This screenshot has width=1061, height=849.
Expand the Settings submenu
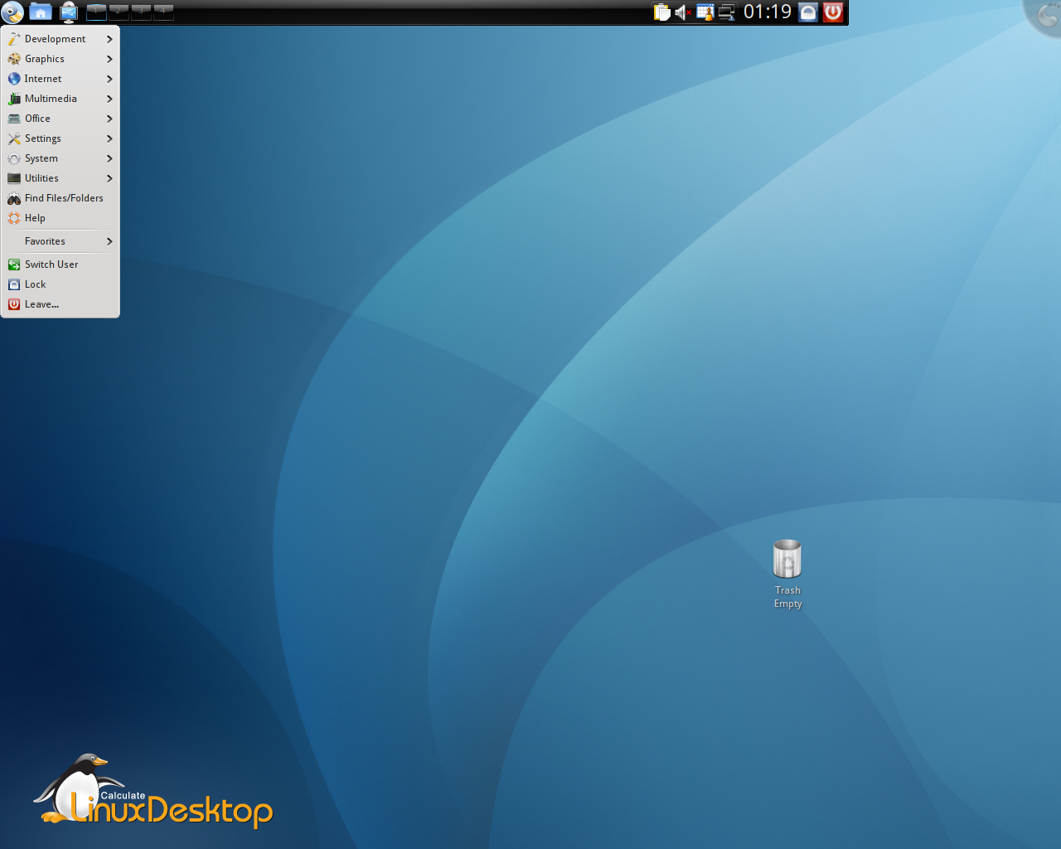61,138
